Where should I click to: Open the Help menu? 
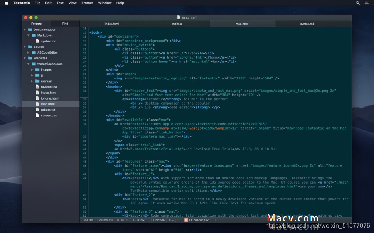pos(120,3)
